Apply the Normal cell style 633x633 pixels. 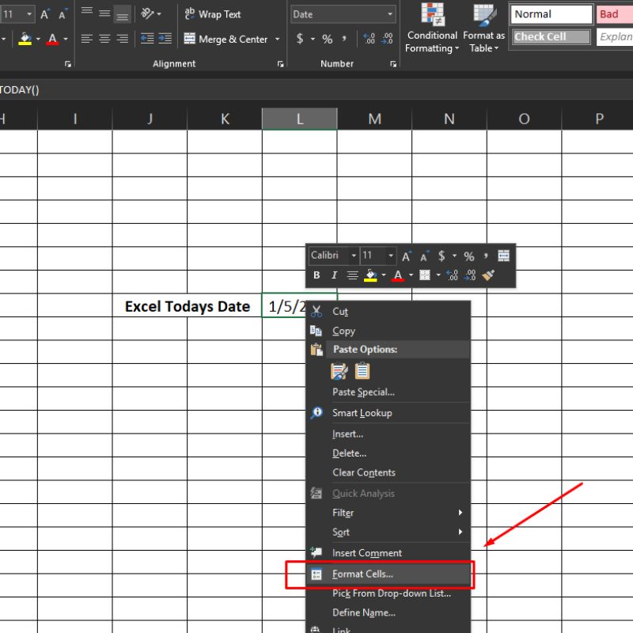click(x=551, y=14)
